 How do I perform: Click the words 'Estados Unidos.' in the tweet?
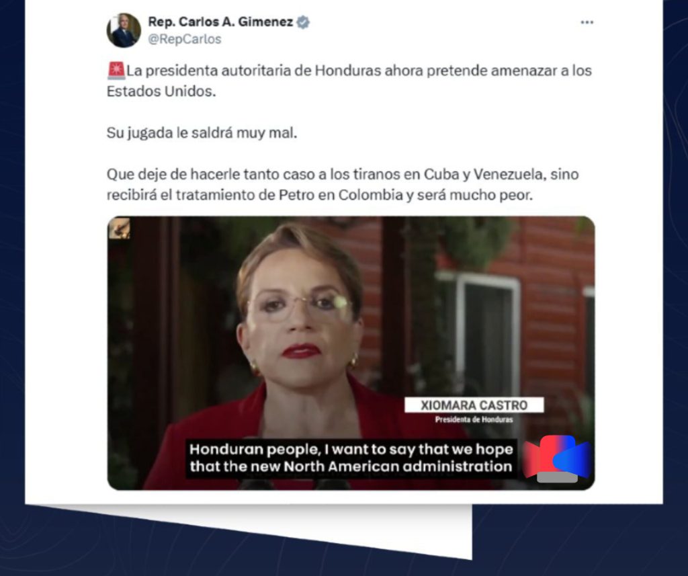pos(161,91)
